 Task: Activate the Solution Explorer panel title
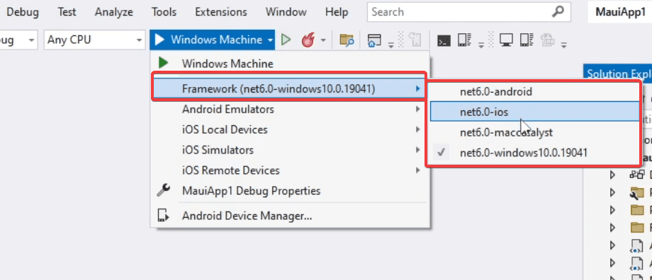click(619, 74)
